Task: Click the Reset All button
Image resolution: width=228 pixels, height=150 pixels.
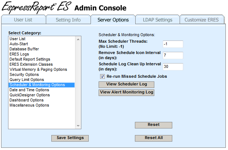Action: 154,138
